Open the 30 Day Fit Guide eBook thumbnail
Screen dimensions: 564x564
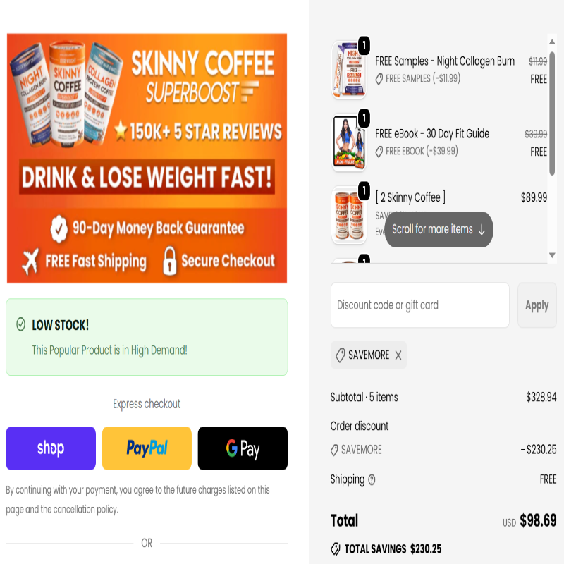coord(348,142)
